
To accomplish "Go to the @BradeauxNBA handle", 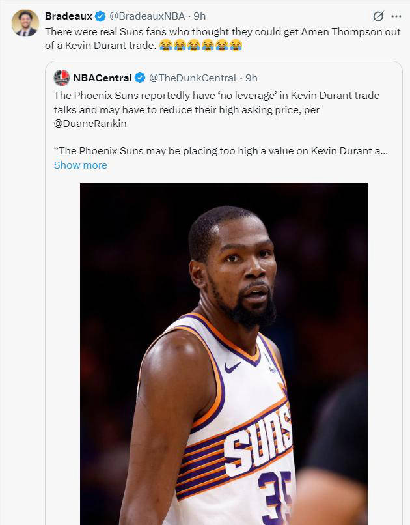I will click(x=147, y=16).
